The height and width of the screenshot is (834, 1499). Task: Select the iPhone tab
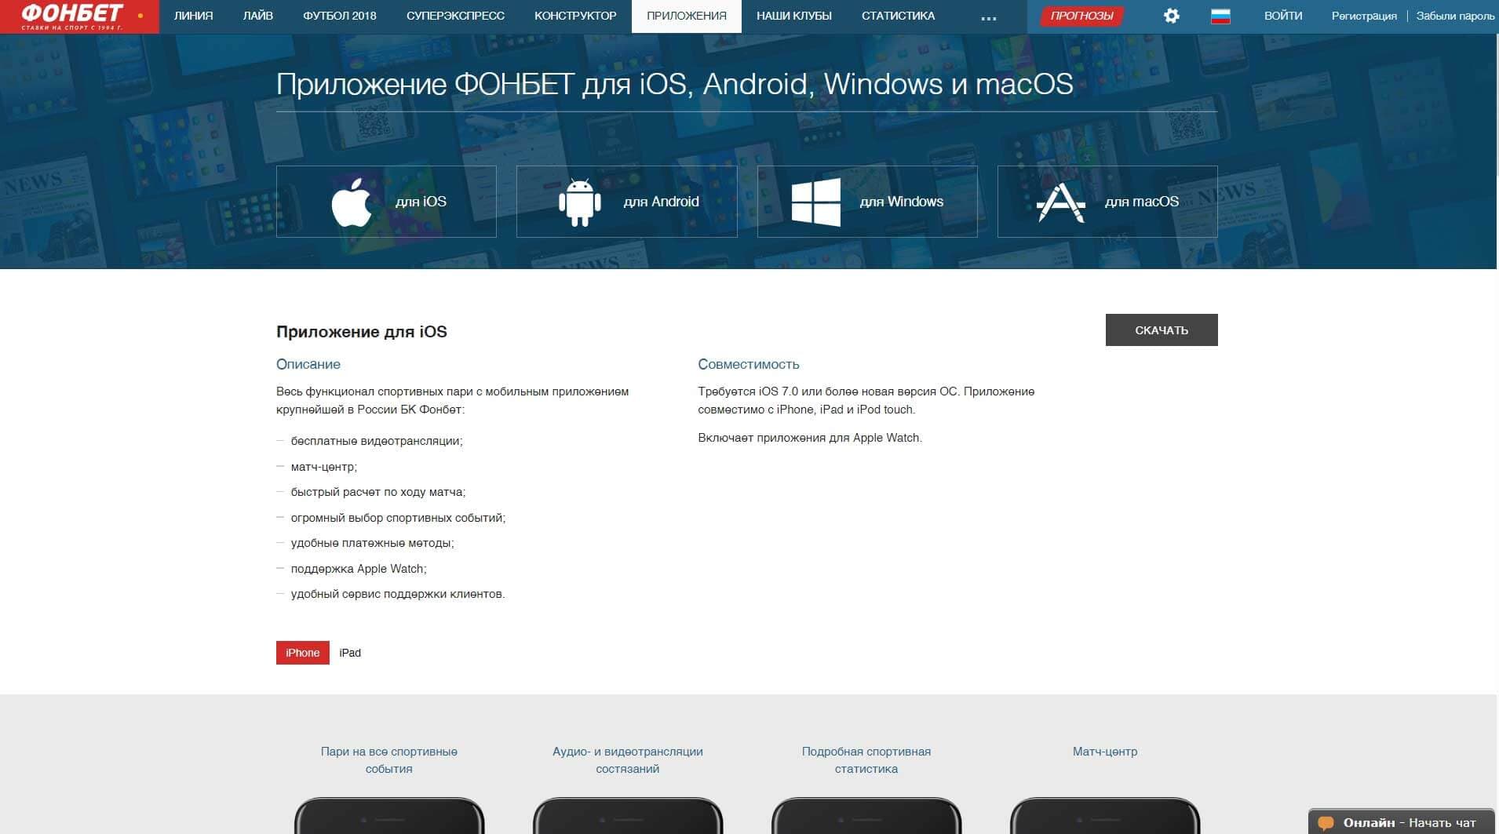[x=302, y=653]
